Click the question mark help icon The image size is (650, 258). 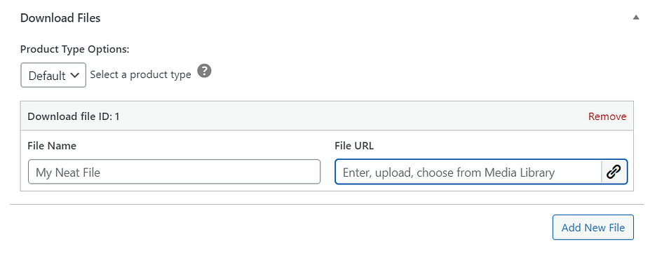[x=204, y=71]
